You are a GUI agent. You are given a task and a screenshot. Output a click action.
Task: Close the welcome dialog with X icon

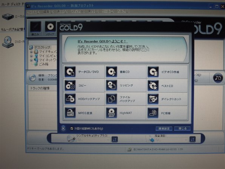pyautogui.click(x=63, y=128)
